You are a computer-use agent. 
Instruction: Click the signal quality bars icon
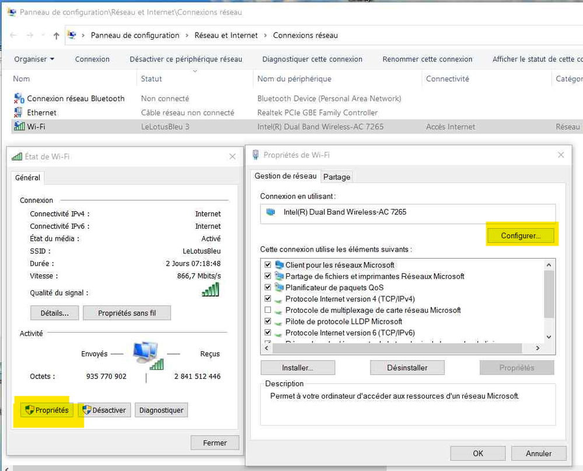[211, 290]
